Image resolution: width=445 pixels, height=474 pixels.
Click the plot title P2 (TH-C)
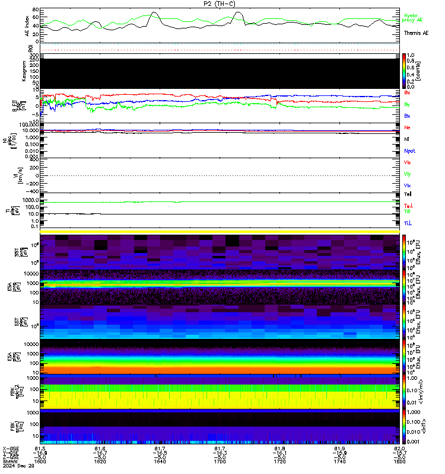click(x=219, y=4)
